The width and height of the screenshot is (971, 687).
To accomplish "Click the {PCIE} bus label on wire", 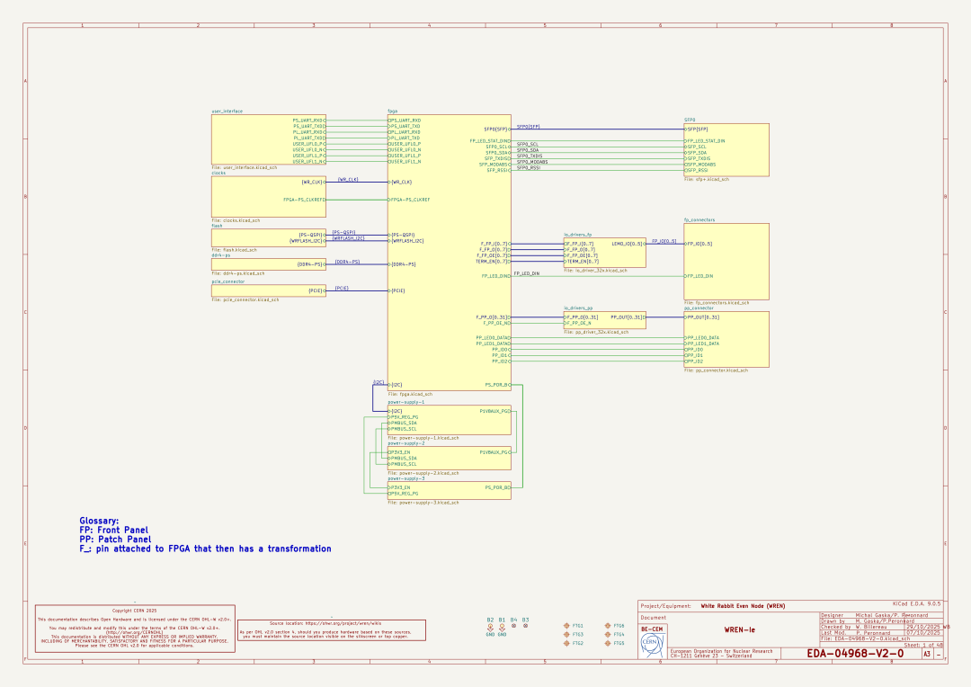I will 342,288.
